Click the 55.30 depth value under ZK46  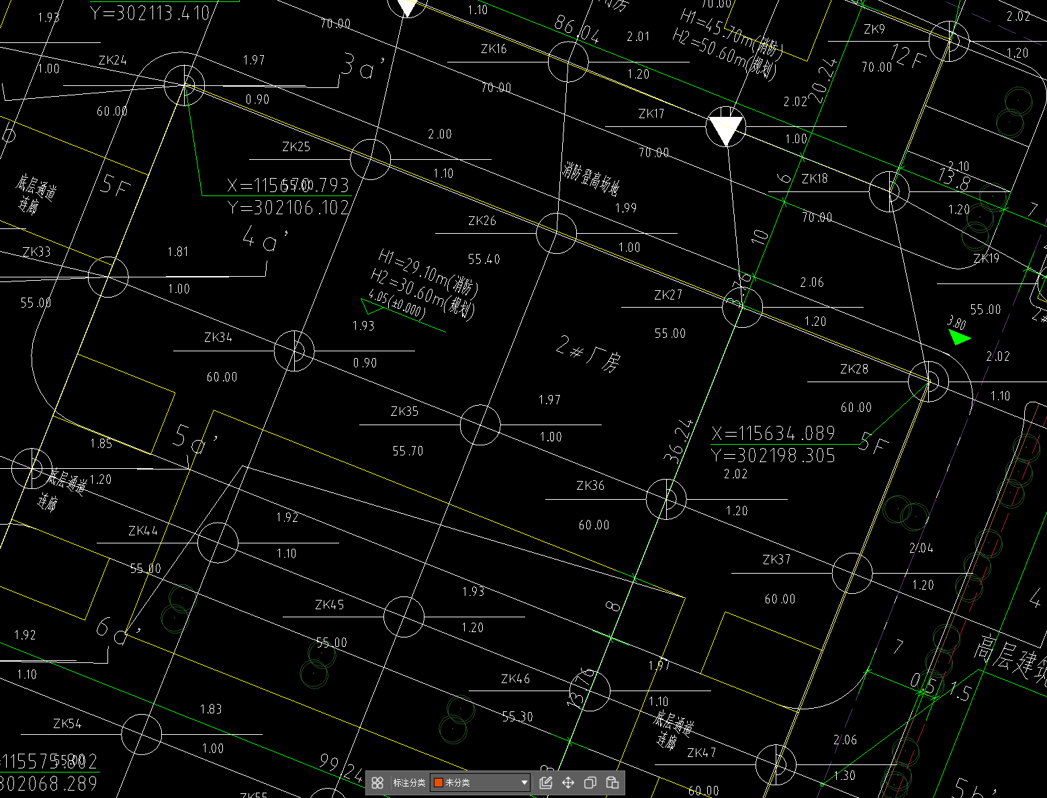pos(517,717)
